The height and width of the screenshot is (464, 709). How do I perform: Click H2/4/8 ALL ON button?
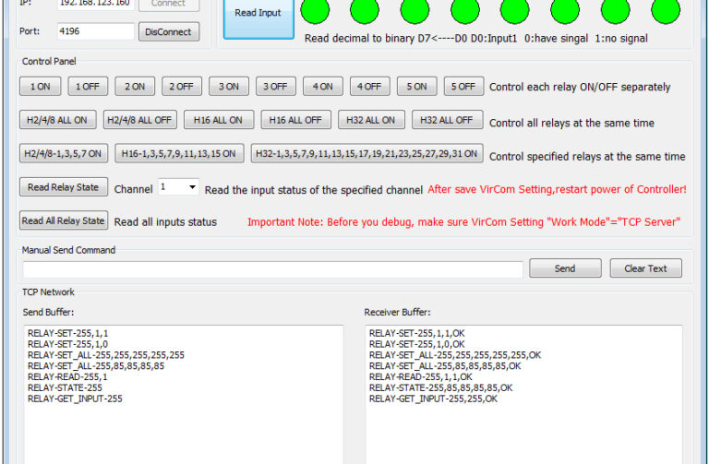[x=58, y=120]
